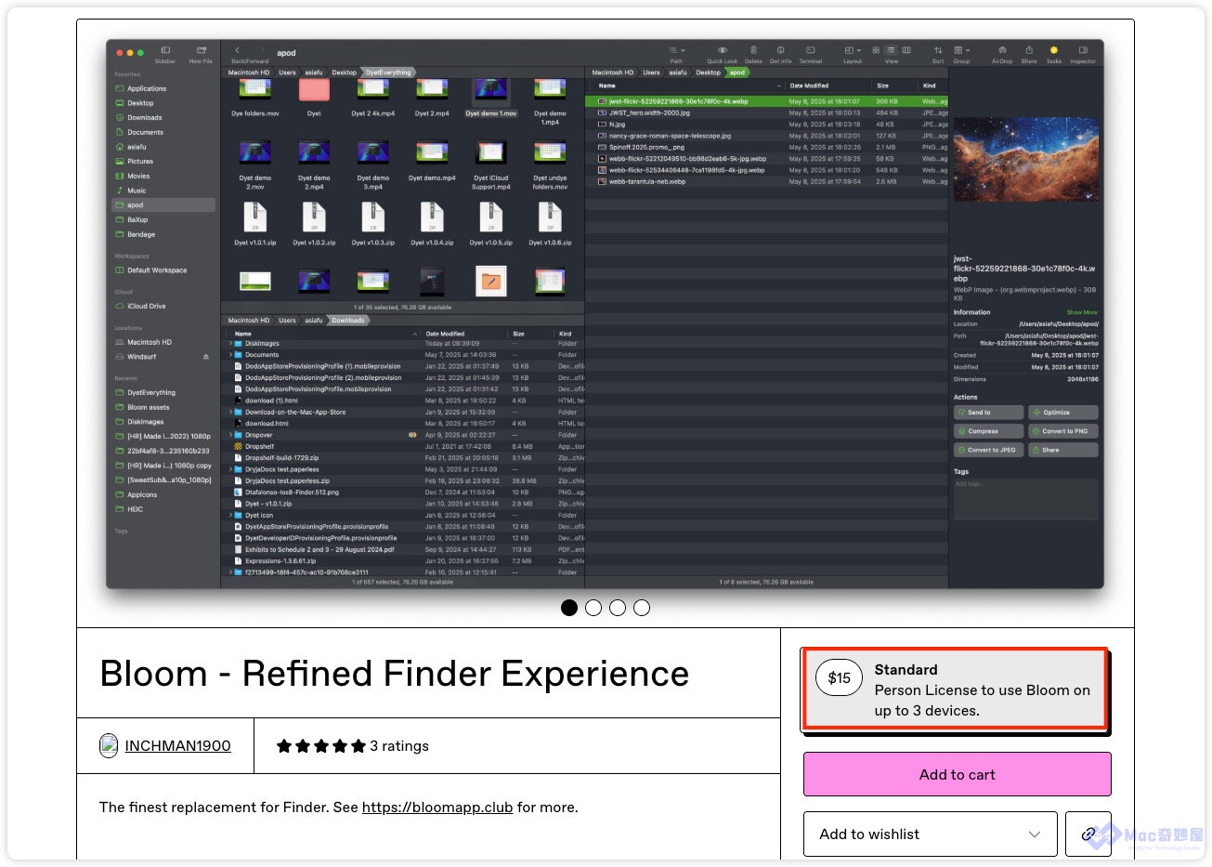Screen dimensions: 1212x867
Task: Eject the Windsurf volume
Action: coord(206,357)
